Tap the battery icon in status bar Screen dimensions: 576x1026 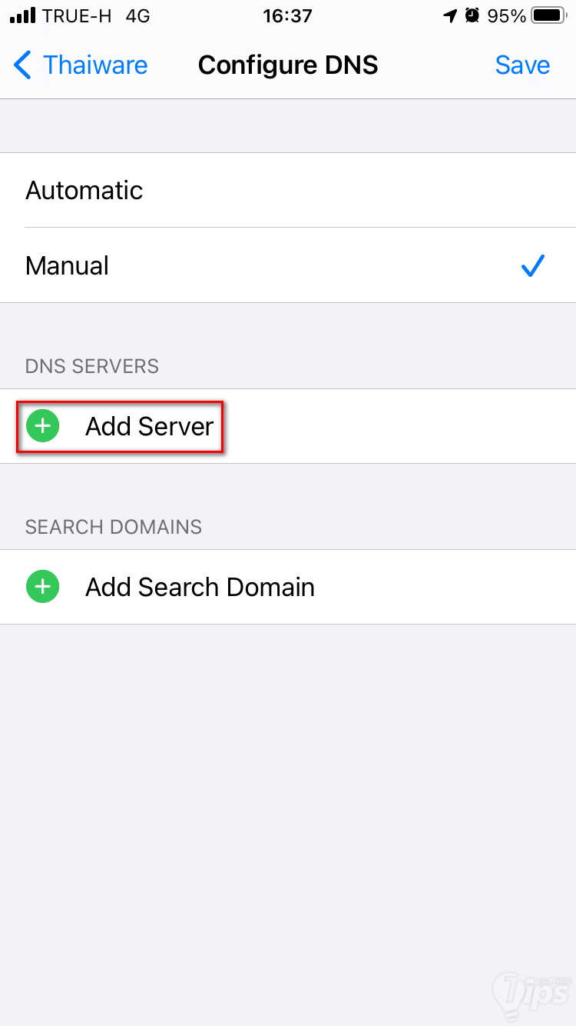548,15
